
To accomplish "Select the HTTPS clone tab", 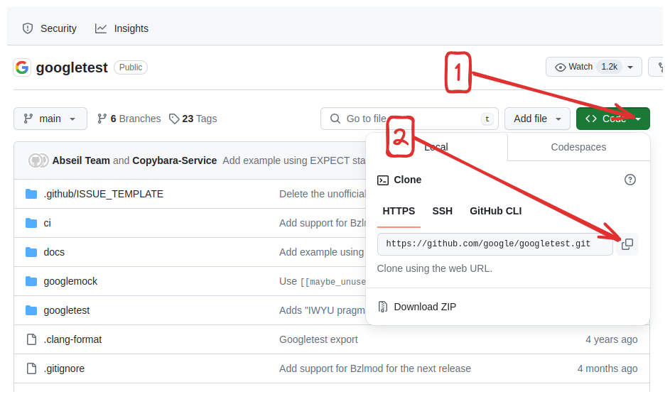I will point(399,211).
